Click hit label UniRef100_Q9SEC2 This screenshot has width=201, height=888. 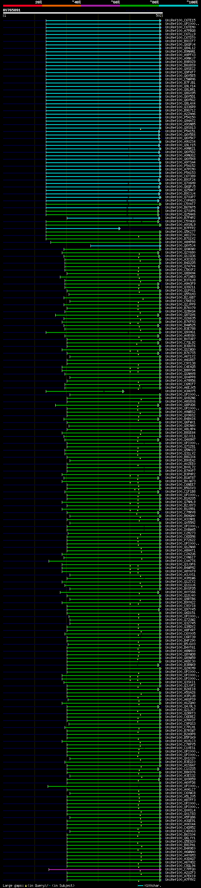pyautogui.click(x=180, y=69)
